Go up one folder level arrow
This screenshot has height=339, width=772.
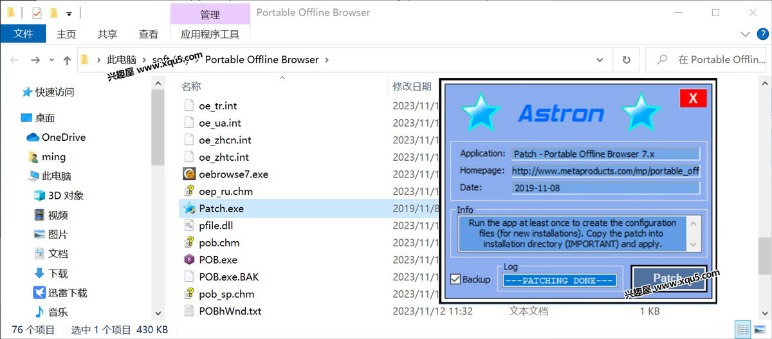(x=67, y=60)
